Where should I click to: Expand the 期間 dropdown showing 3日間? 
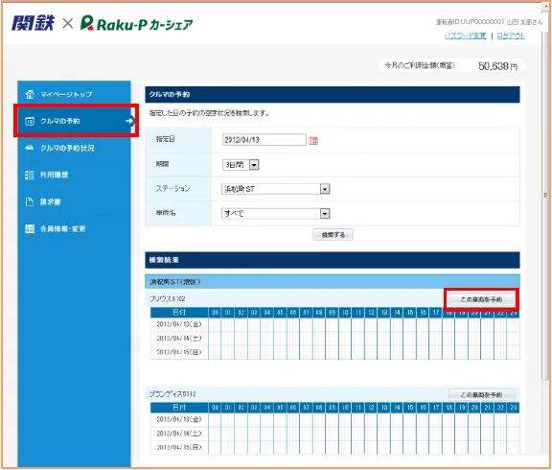[241, 165]
